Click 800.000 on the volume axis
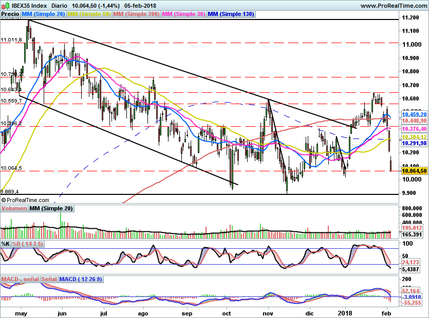The image size is (429, 318). click(412, 208)
